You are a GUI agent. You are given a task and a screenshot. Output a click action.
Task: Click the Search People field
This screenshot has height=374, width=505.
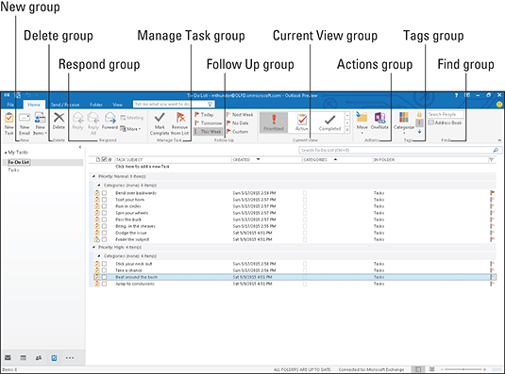(x=446, y=114)
